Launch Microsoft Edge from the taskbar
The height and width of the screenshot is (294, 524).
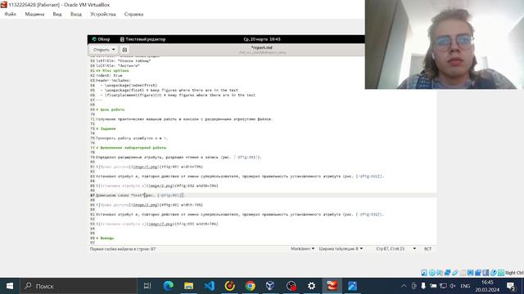(x=168, y=286)
